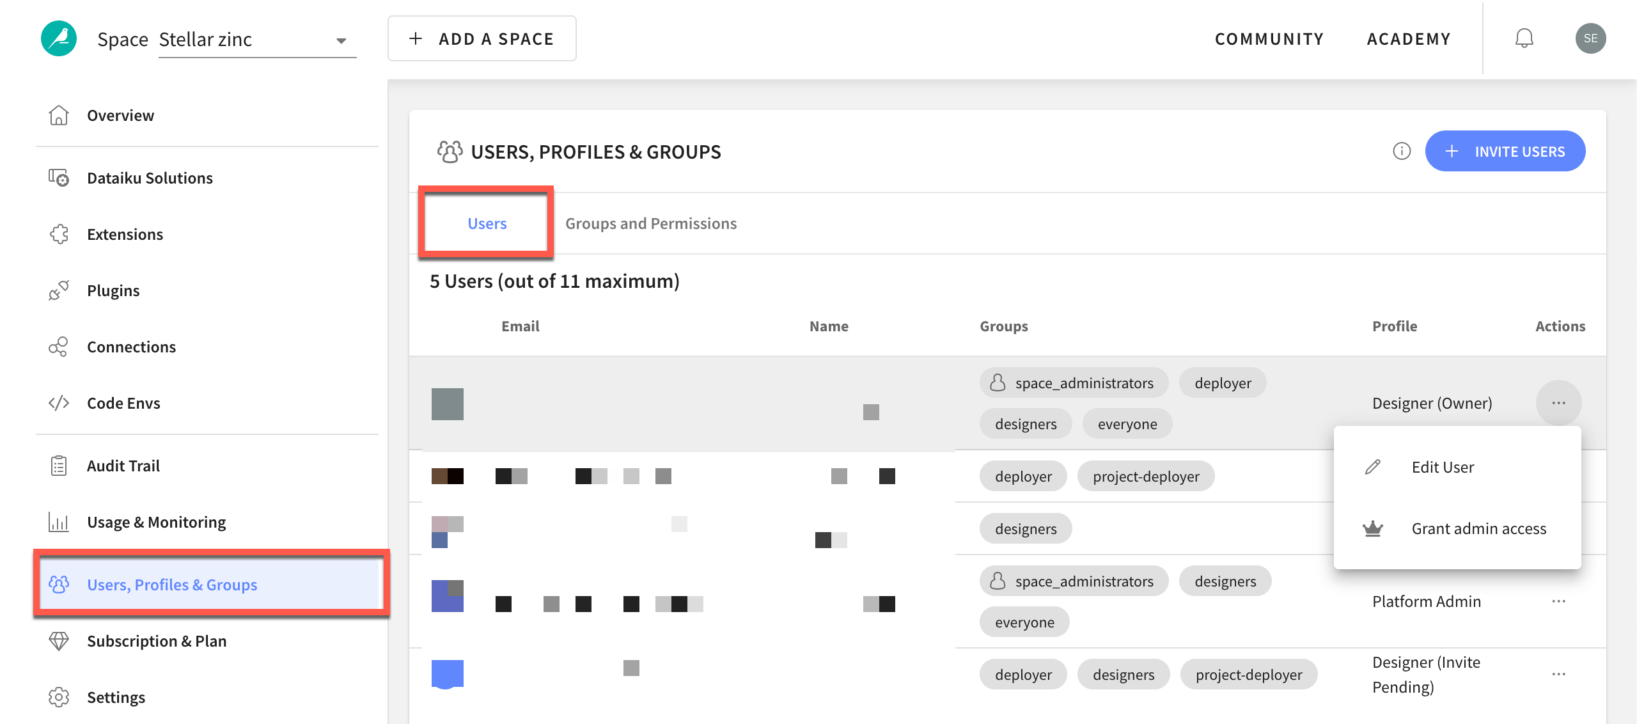Click the first project-deployer tag beside deployer

point(1146,476)
